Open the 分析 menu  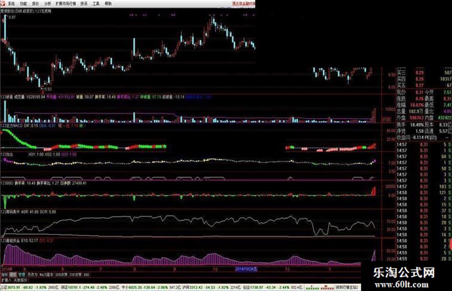[47, 4]
